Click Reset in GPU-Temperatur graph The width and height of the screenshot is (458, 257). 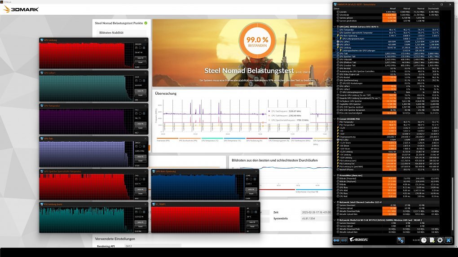140,128
